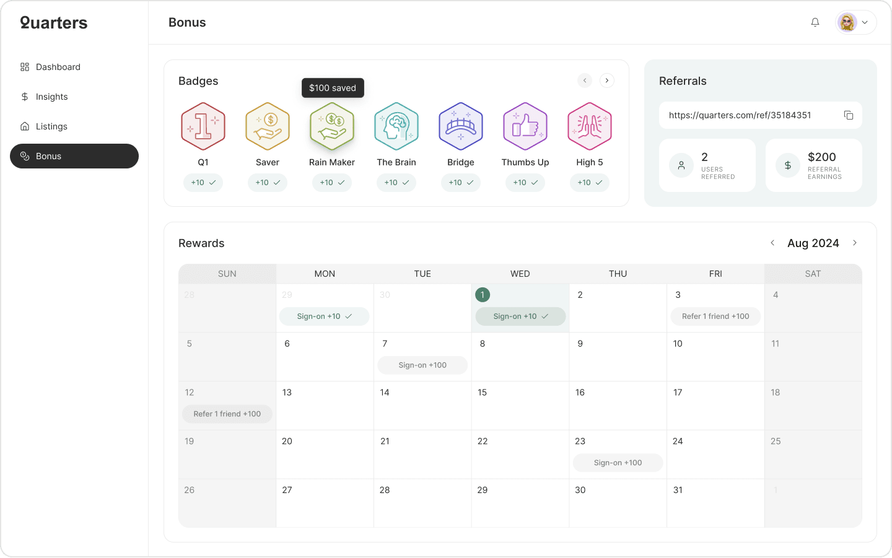The width and height of the screenshot is (892, 558).
Task: Select the Thumbs Up badge
Action: (x=525, y=126)
